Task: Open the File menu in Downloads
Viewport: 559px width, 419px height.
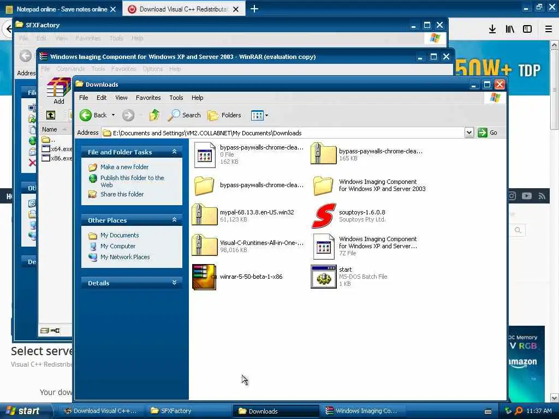Action: pyautogui.click(x=84, y=98)
